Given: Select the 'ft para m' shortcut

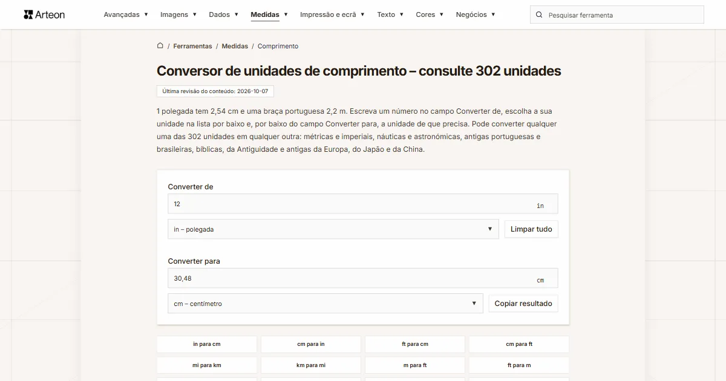Looking at the screenshot, I should (519, 365).
